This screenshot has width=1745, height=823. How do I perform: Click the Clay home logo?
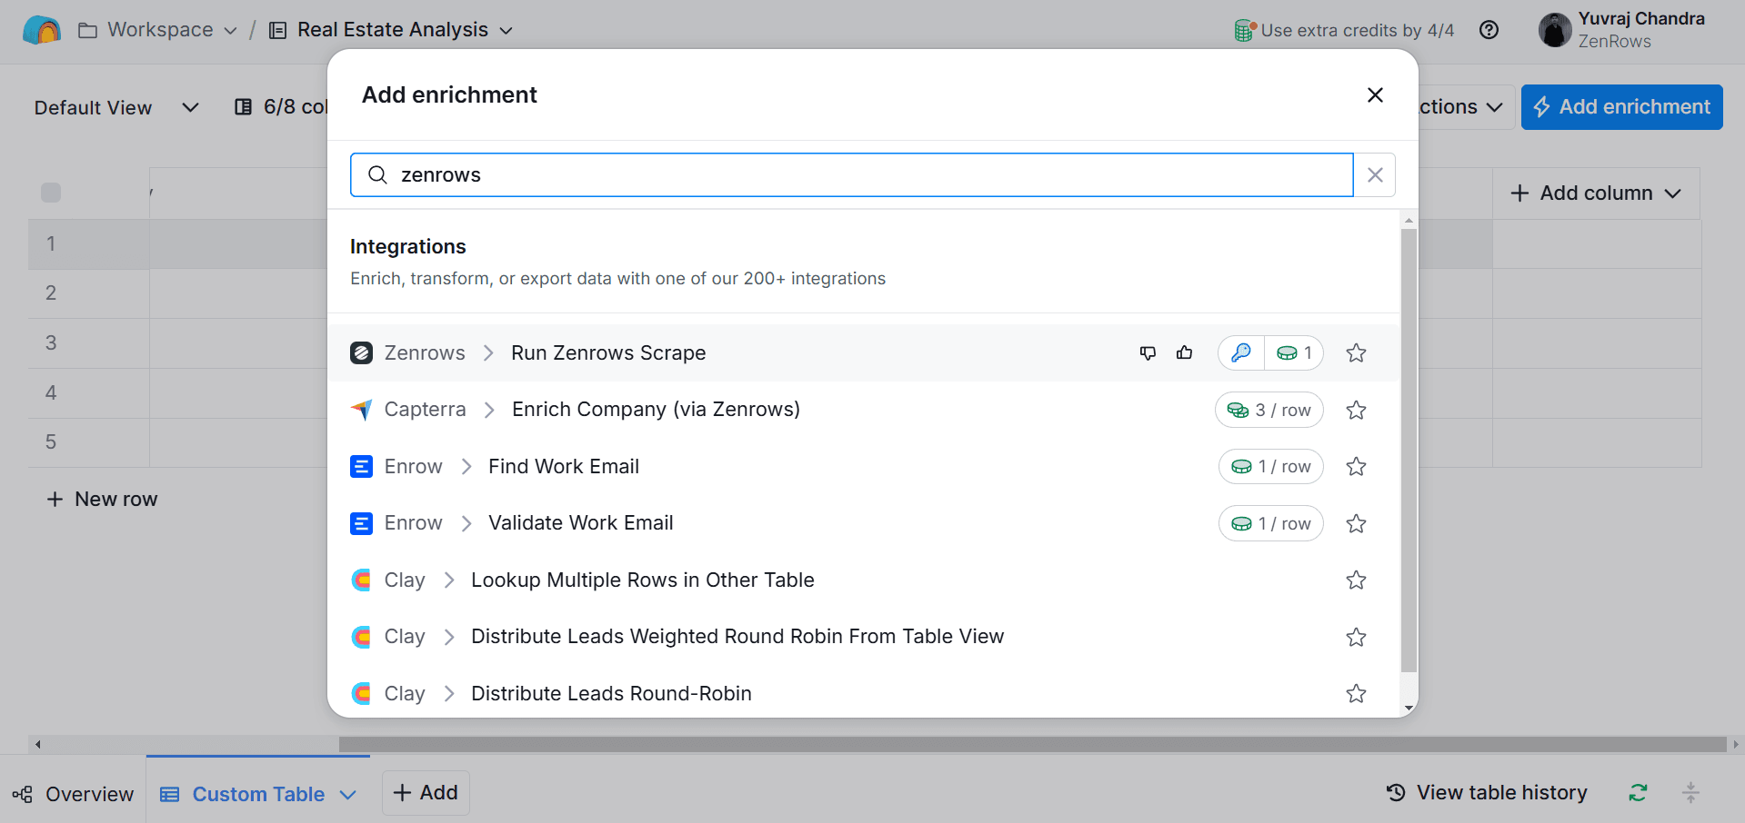pyautogui.click(x=42, y=30)
